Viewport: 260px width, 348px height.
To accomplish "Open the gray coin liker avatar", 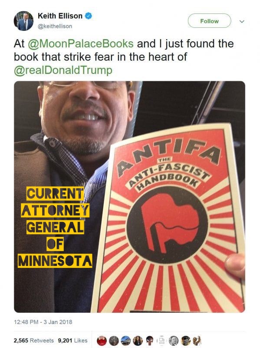I will (x=114, y=341).
